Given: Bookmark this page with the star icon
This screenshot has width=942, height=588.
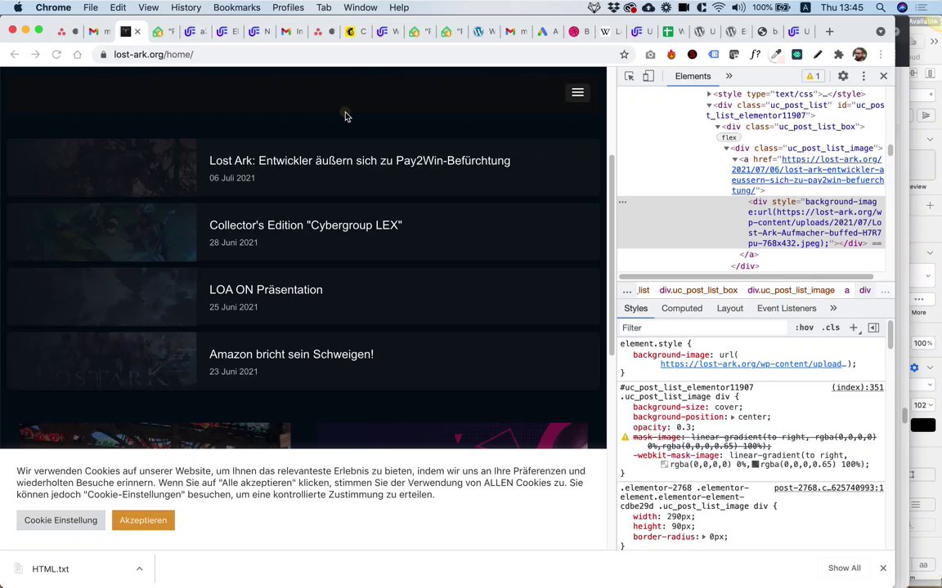Looking at the screenshot, I should pyautogui.click(x=624, y=55).
